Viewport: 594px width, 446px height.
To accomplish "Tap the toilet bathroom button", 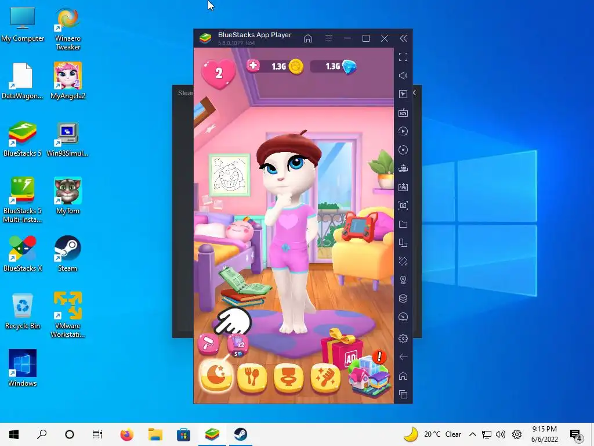I will 288,377.
